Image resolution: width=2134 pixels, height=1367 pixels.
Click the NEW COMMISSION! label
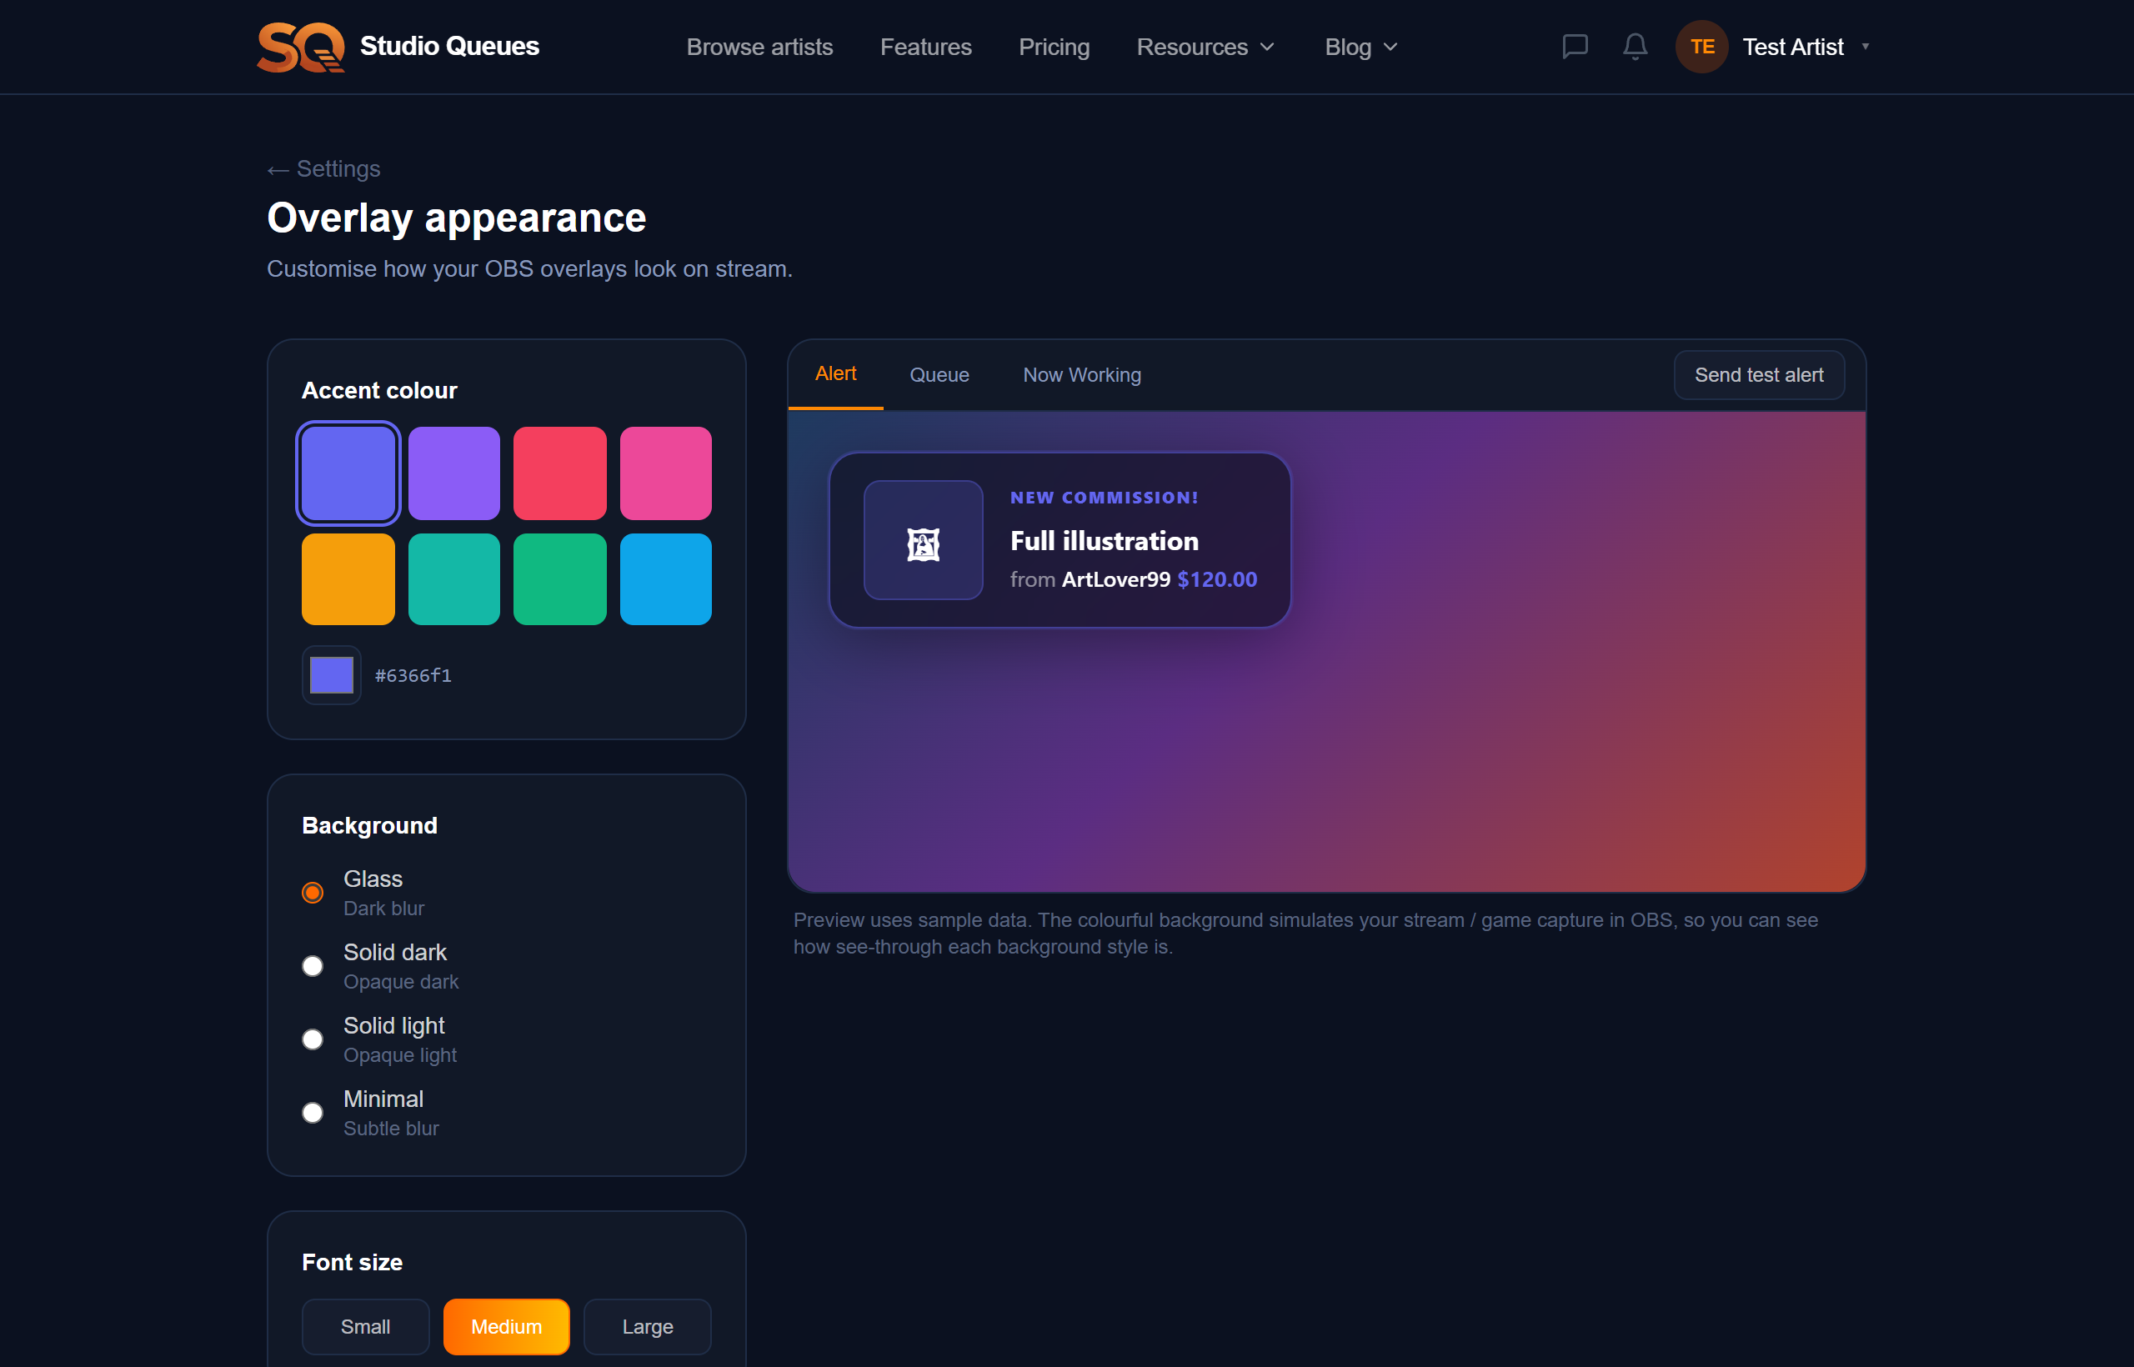point(1105,498)
